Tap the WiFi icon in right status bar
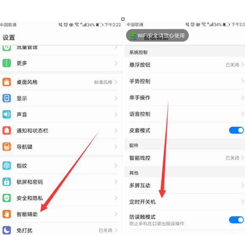245x235 pixels. click(x=203, y=24)
